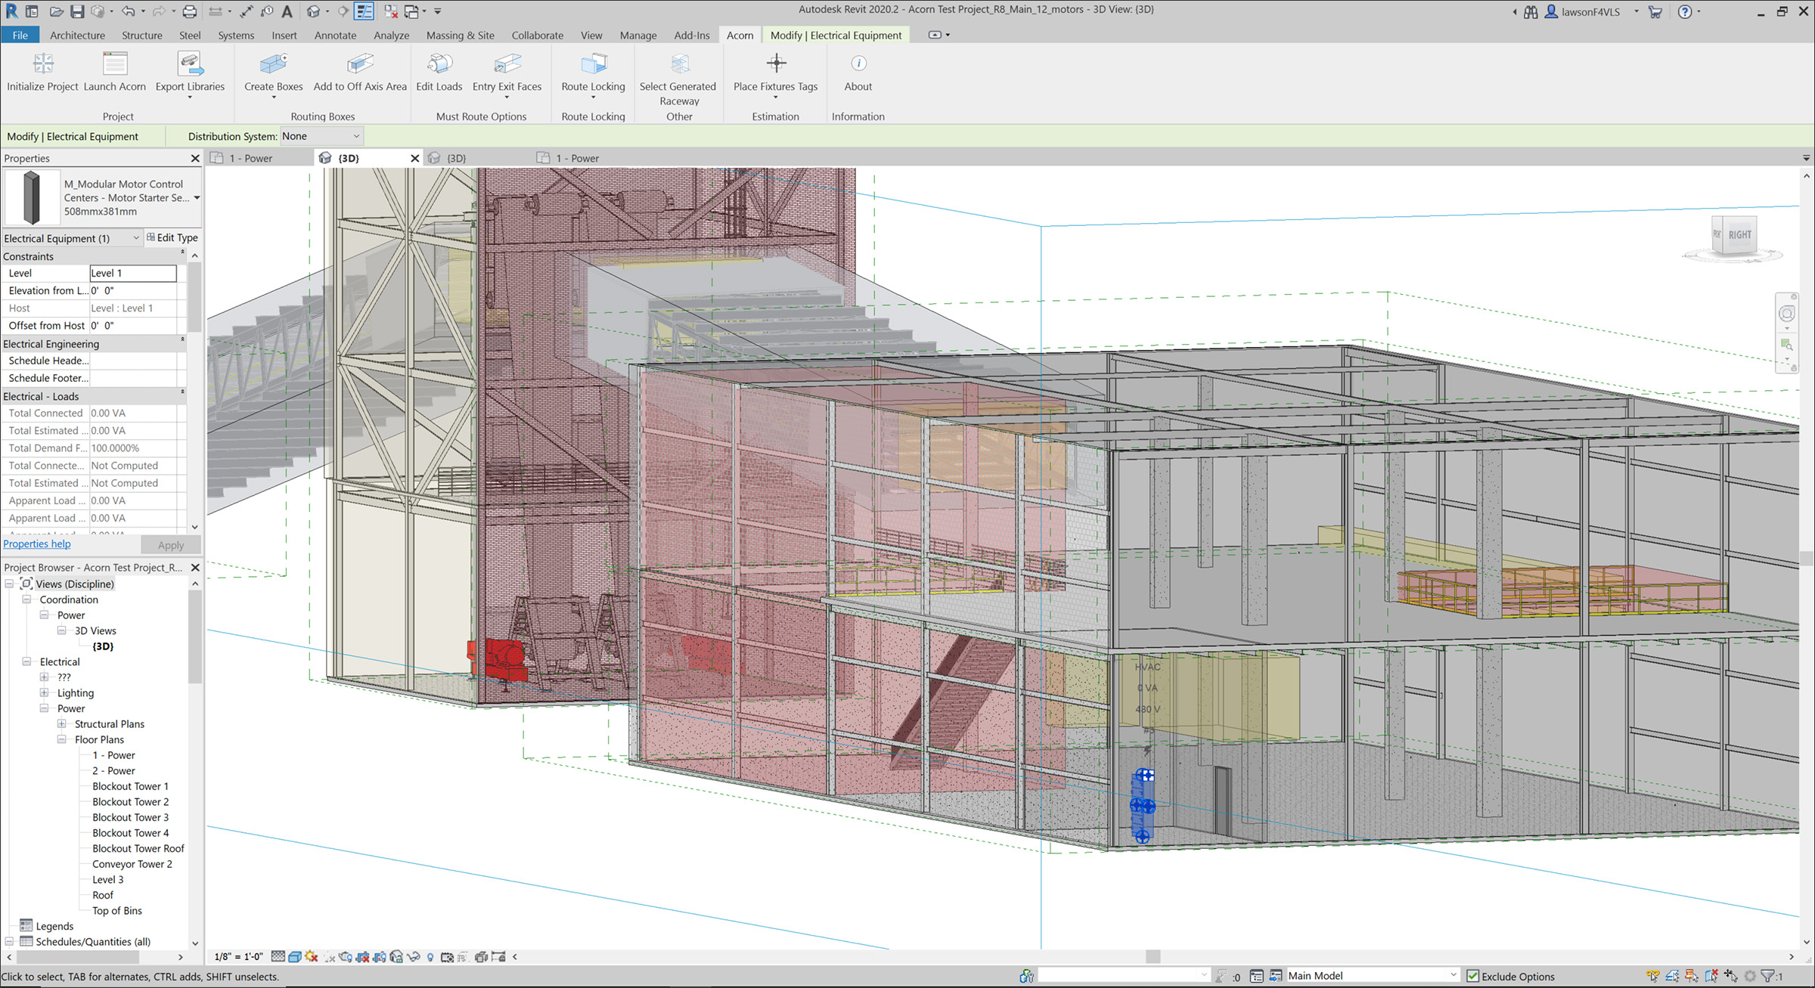Image resolution: width=1815 pixels, height=988 pixels.
Task: Switch to the Analyze ribbon tab
Action: 391,35
